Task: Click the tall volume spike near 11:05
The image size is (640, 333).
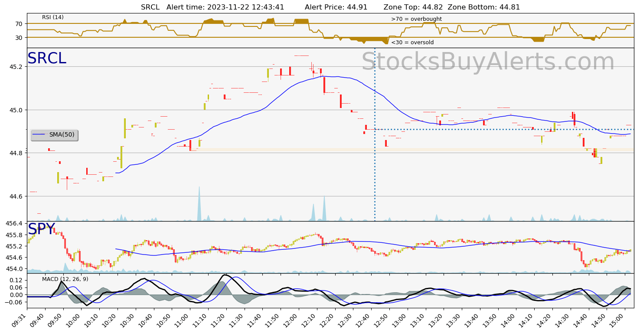Action: pos(199,204)
